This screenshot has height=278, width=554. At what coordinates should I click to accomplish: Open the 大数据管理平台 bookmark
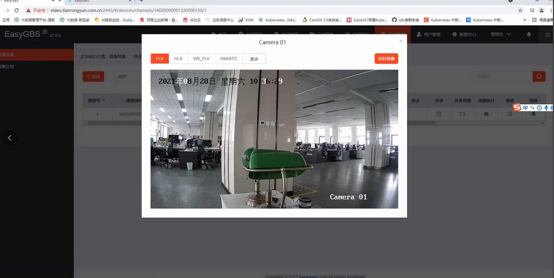pyautogui.click(x=35, y=20)
